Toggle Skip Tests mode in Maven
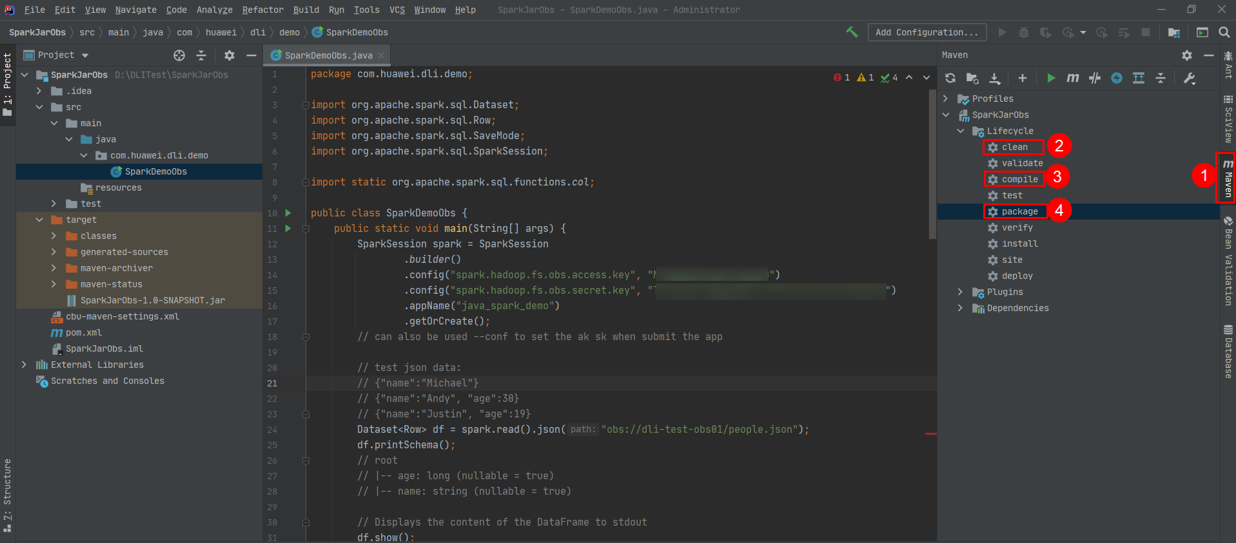 [1117, 78]
